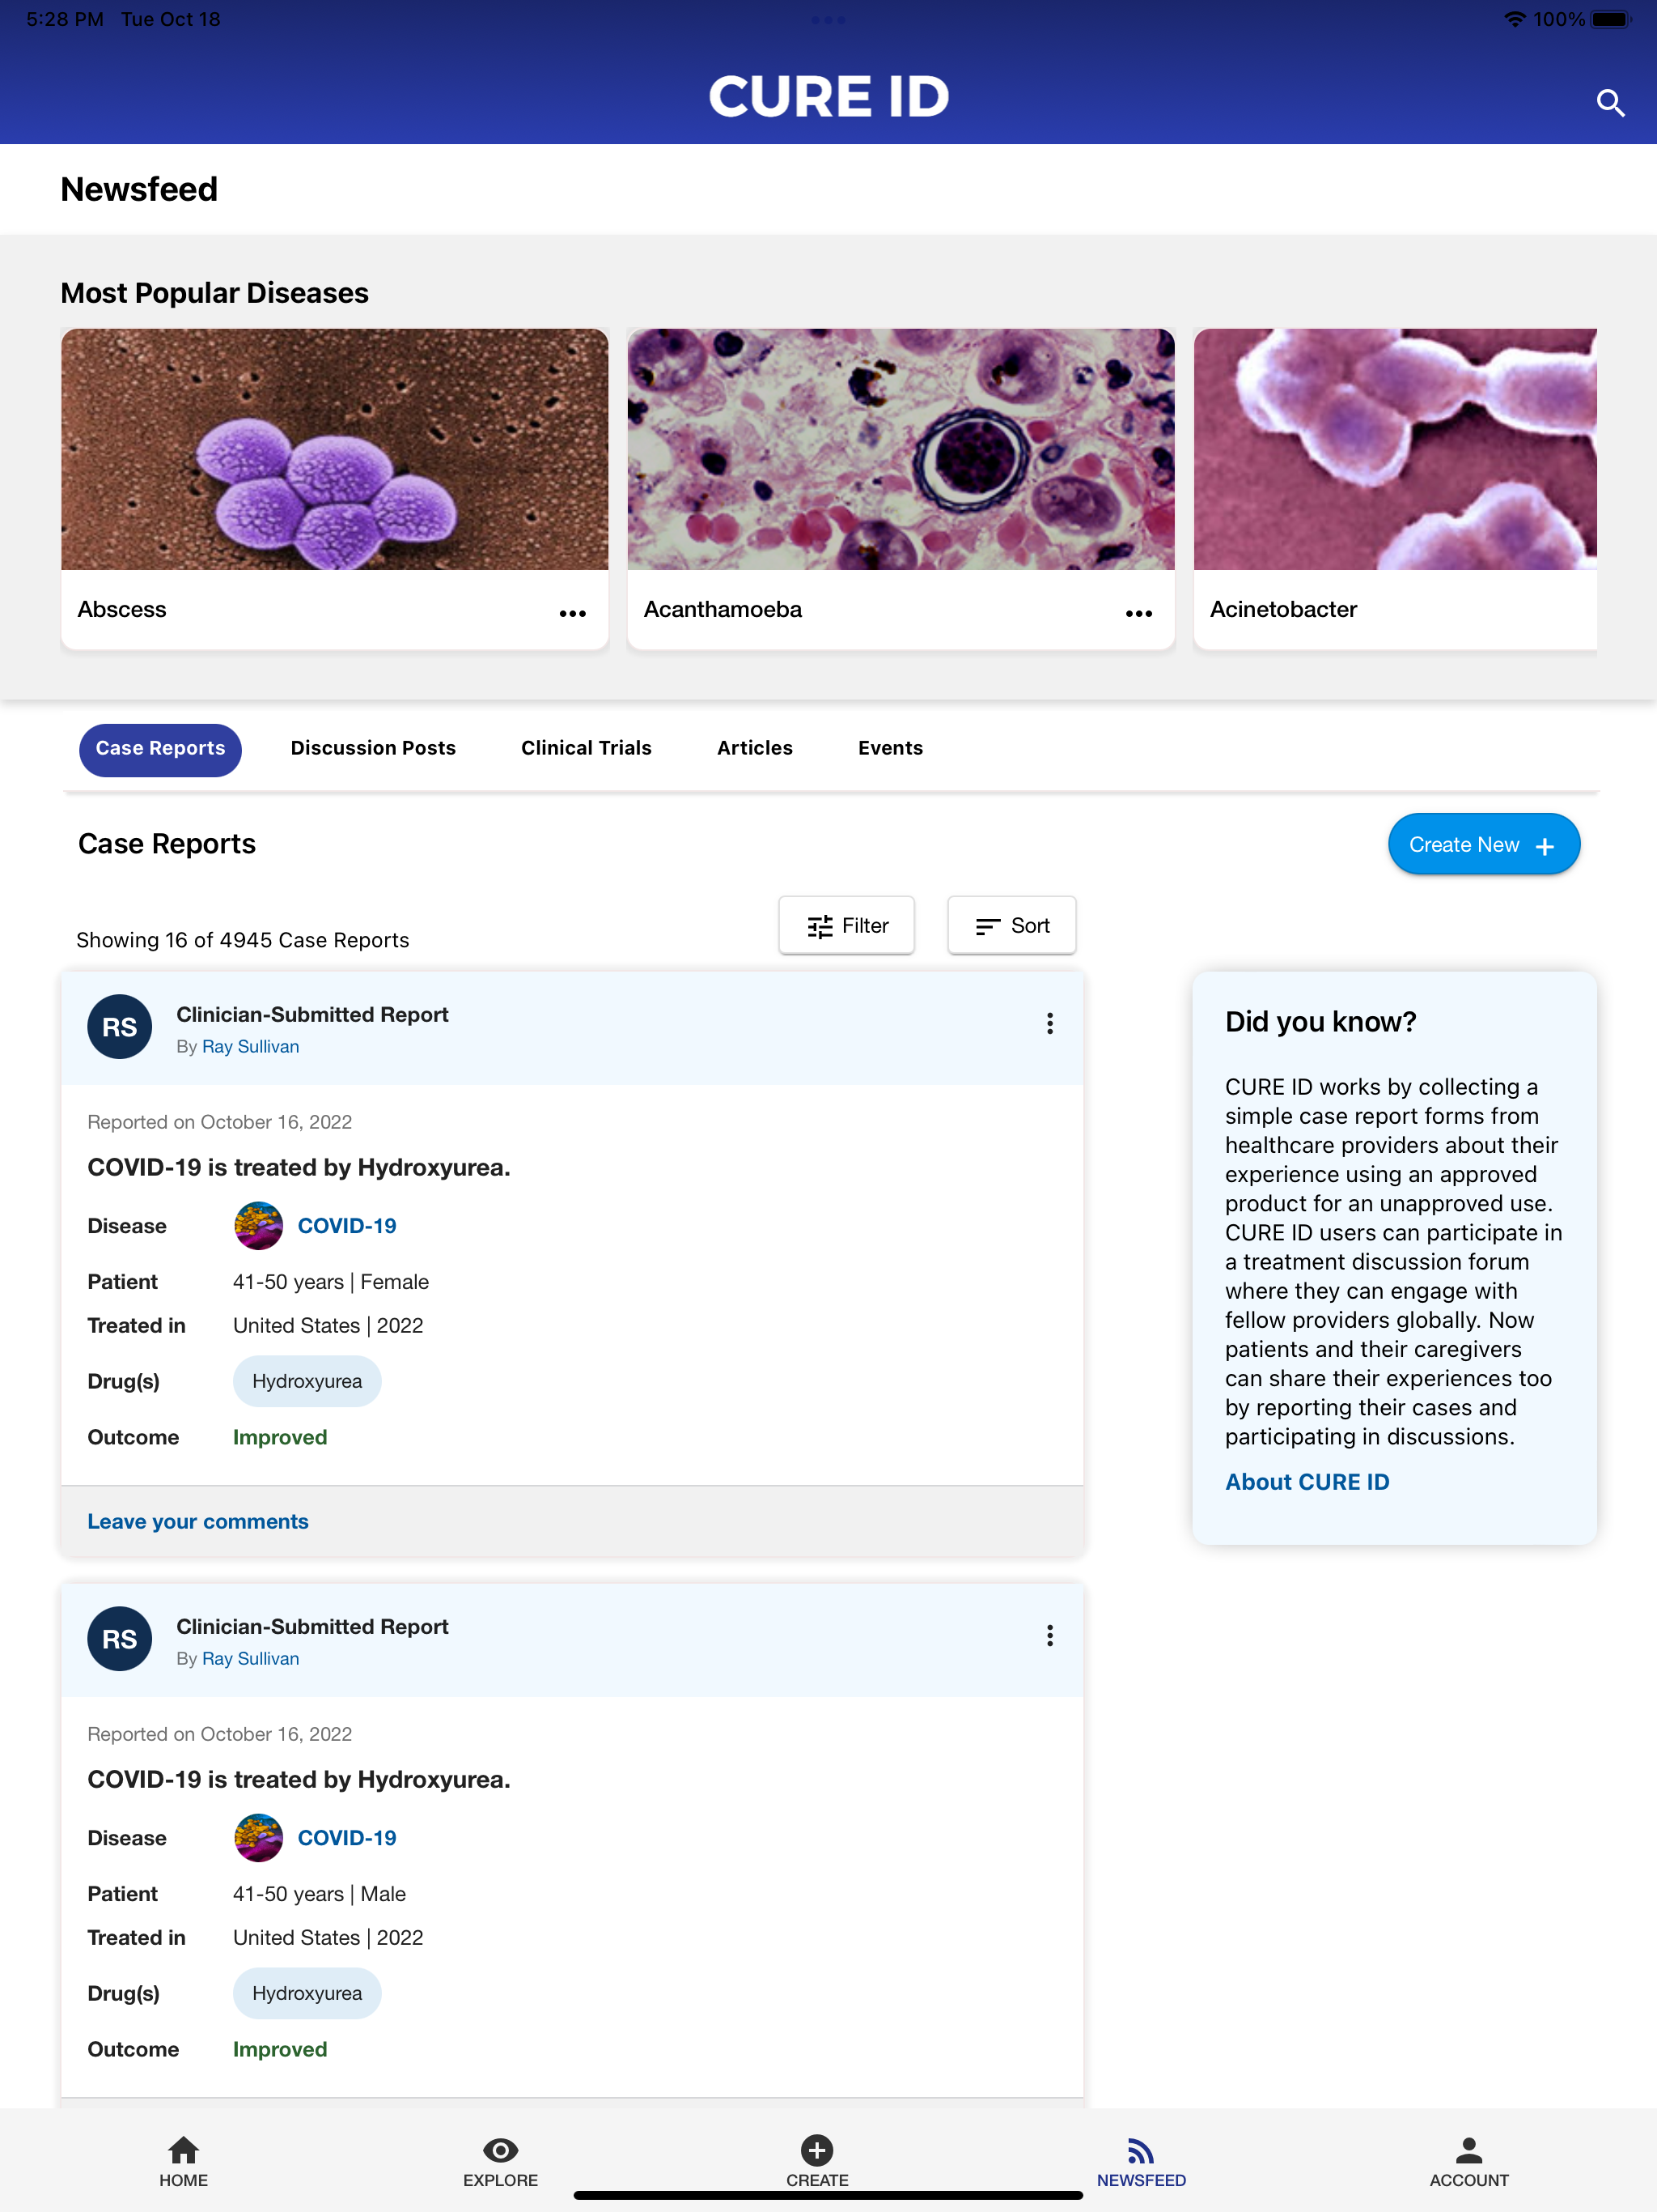Open the search magnifier in header

[x=1609, y=102]
